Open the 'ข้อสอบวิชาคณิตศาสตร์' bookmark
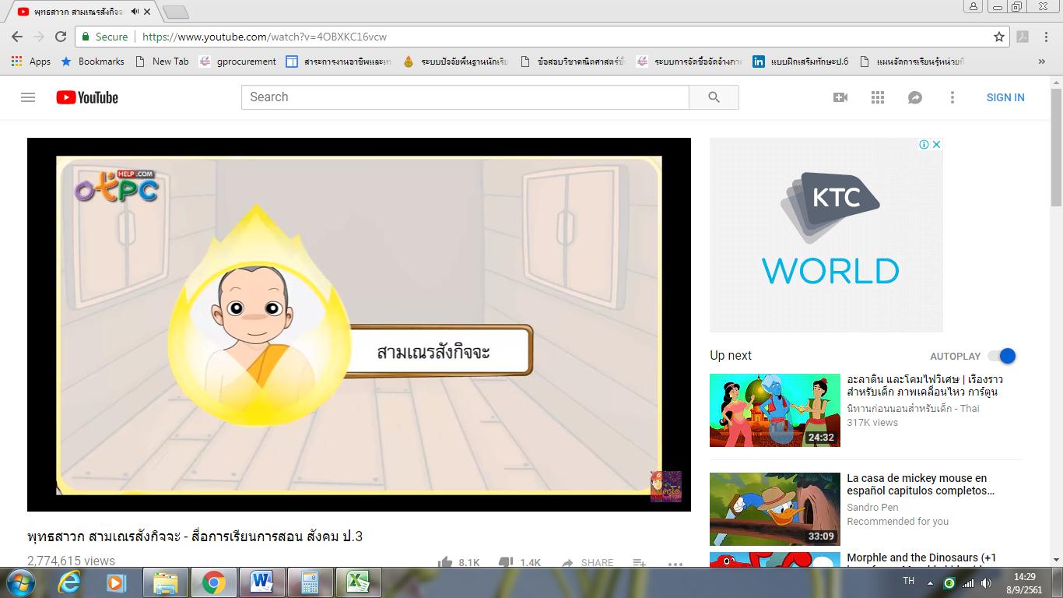 [573, 62]
